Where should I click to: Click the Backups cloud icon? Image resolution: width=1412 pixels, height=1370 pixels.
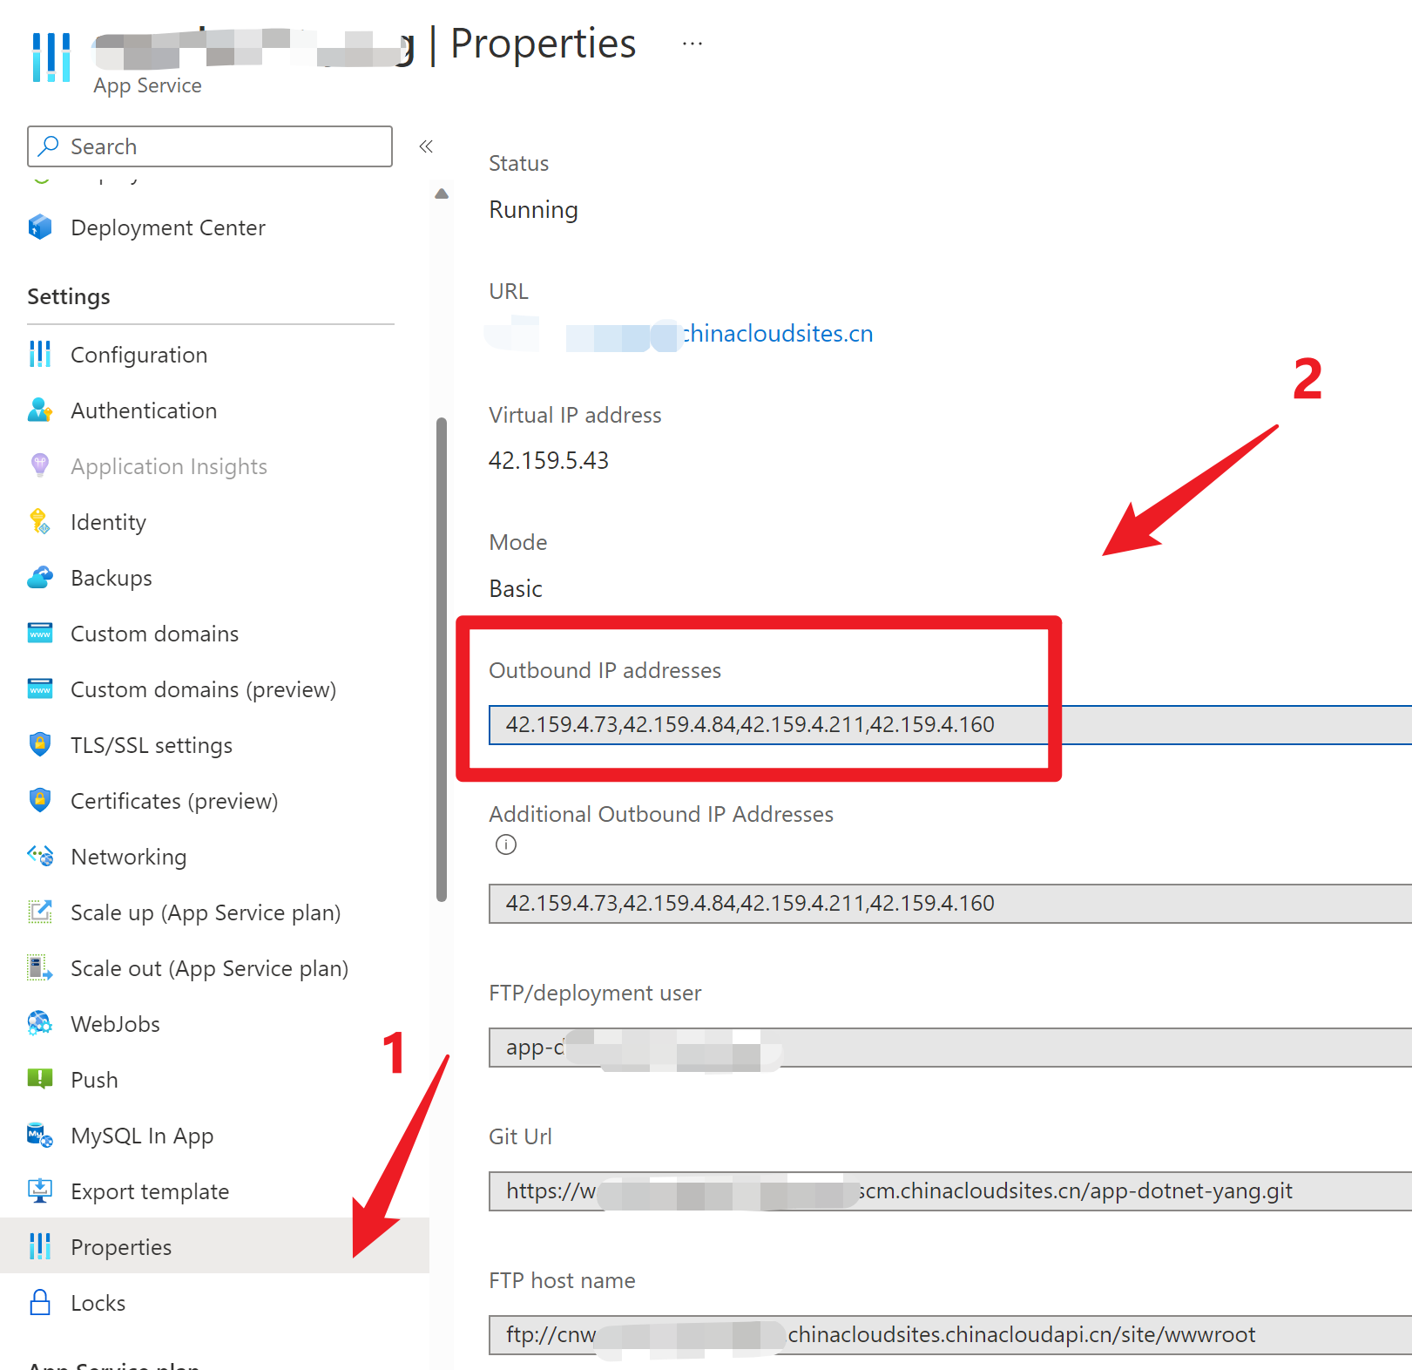pos(40,578)
